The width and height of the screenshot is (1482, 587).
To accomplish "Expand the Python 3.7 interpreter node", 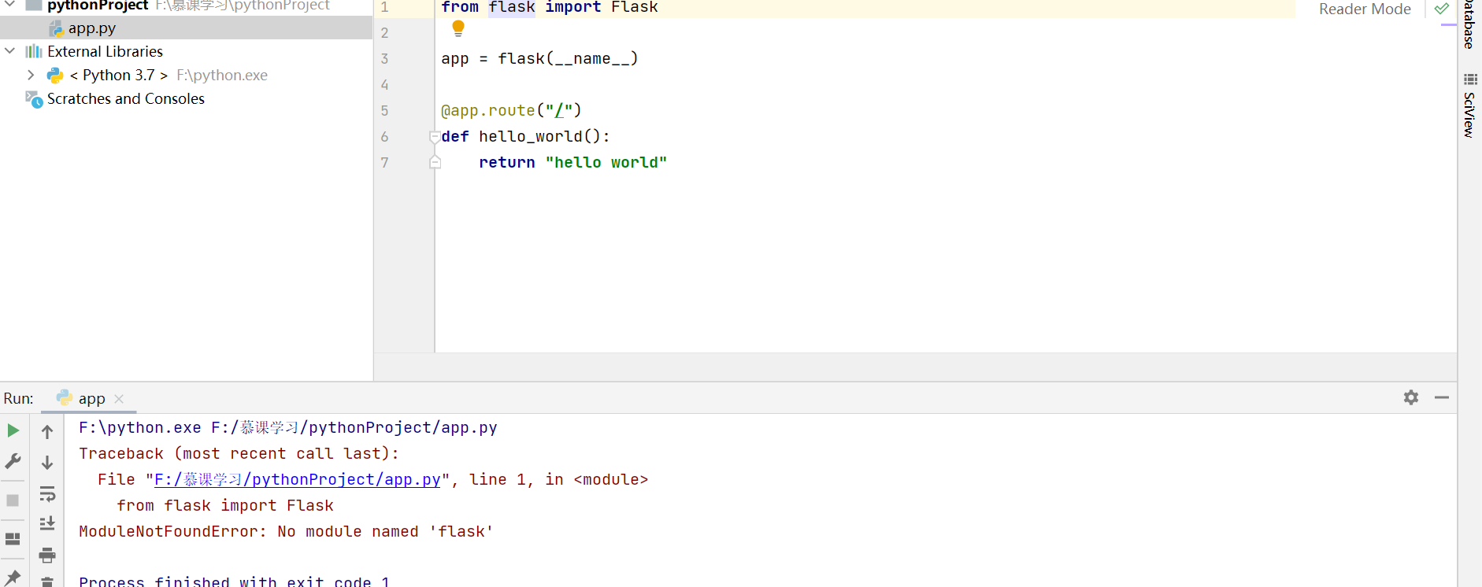I will click(31, 75).
